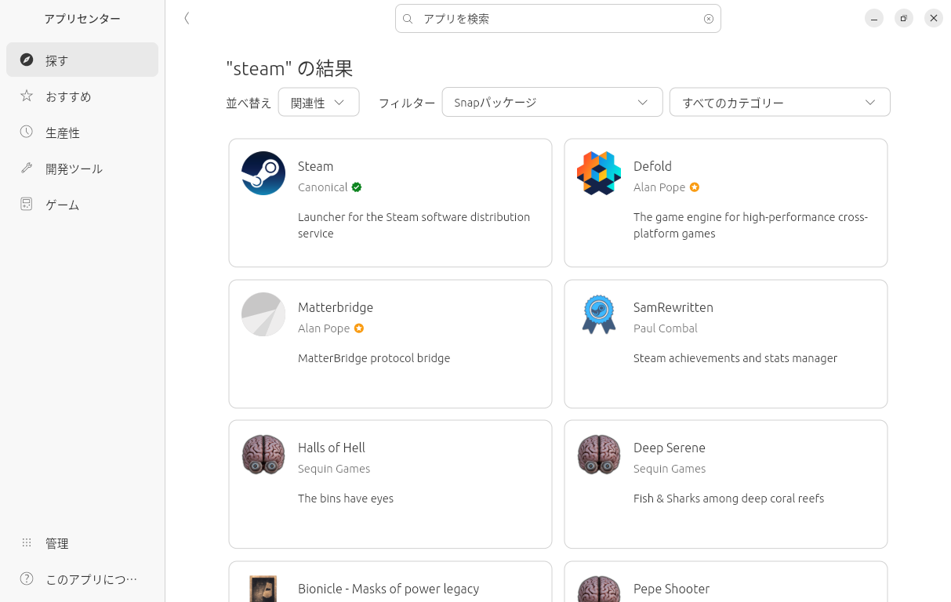Click the Deep Serene brain icon
The height and width of the screenshot is (602, 951).
[599, 455]
